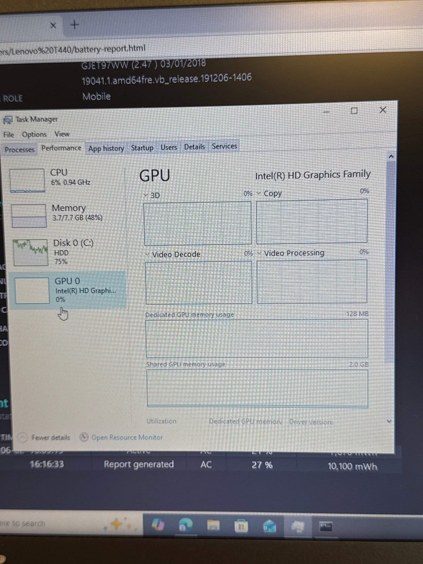Click the CPU '6% 0.94 GHz' text
This screenshot has width=423, height=564.
coord(71,183)
